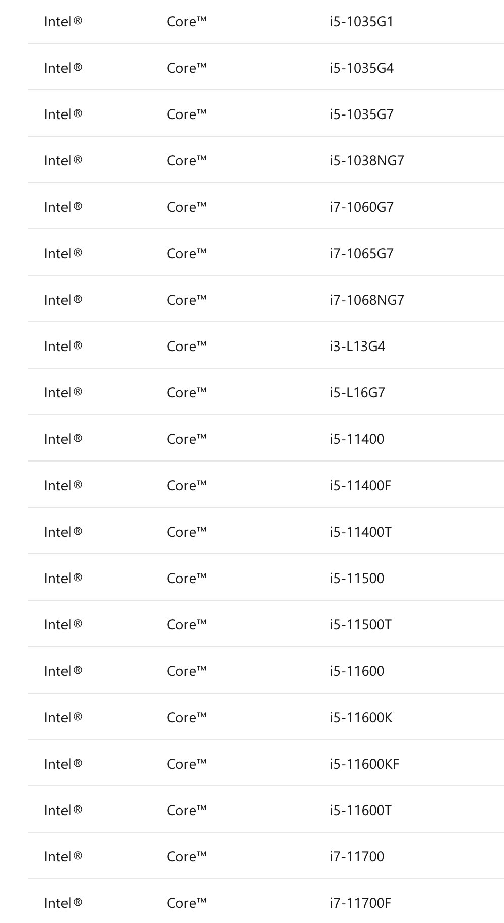
Task: Select the i5-1035G4 processor entry
Action: coord(361,68)
